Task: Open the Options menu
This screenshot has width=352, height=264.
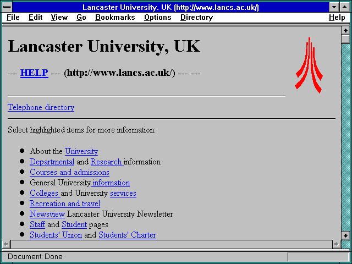Action: pyautogui.click(x=158, y=18)
